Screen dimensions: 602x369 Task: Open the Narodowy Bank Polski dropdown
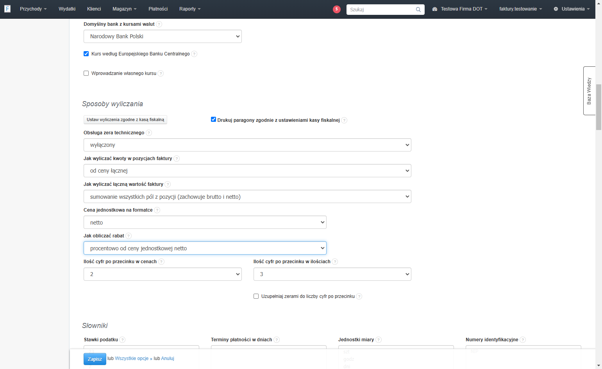pyautogui.click(x=163, y=36)
